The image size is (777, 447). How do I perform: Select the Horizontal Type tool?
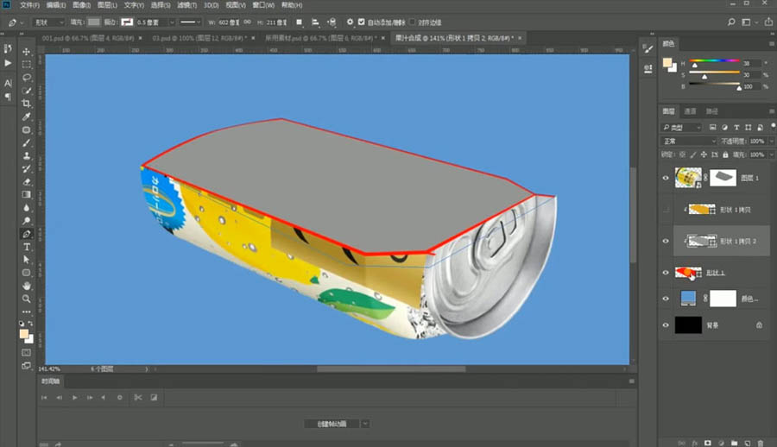[27, 247]
